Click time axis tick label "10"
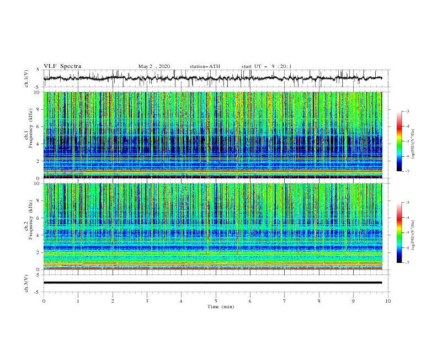Viewport: 437px width, 338px height. 388,301
